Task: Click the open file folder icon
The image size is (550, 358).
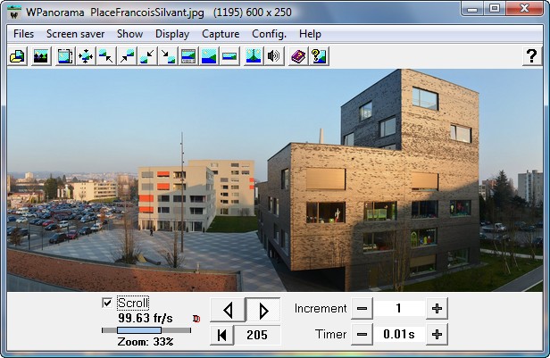Action: point(17,56)
